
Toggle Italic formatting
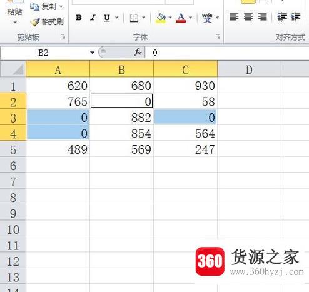click(x=93, y=18)
